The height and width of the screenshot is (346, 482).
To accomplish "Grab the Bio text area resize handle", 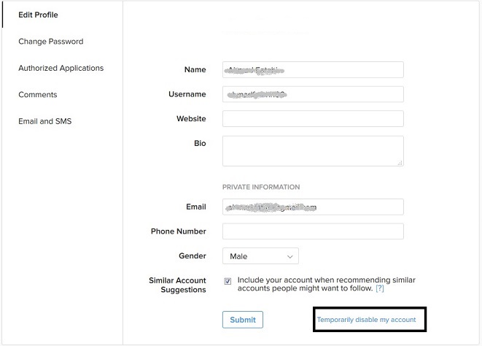I will pos(400,163).
